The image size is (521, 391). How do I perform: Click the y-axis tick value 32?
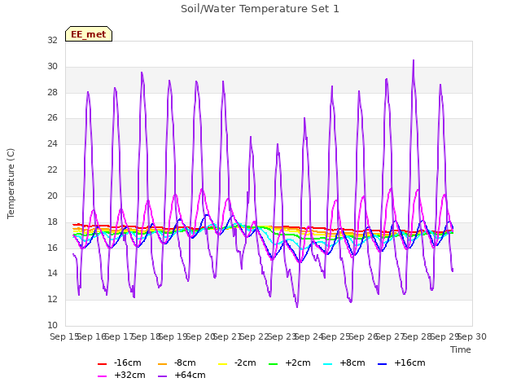coord(52,40)
